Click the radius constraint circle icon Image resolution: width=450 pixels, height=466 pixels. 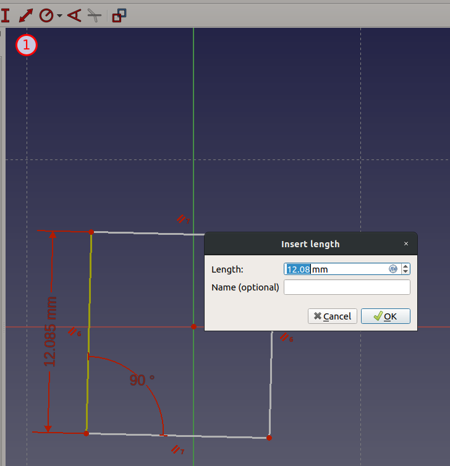(46, 15)
